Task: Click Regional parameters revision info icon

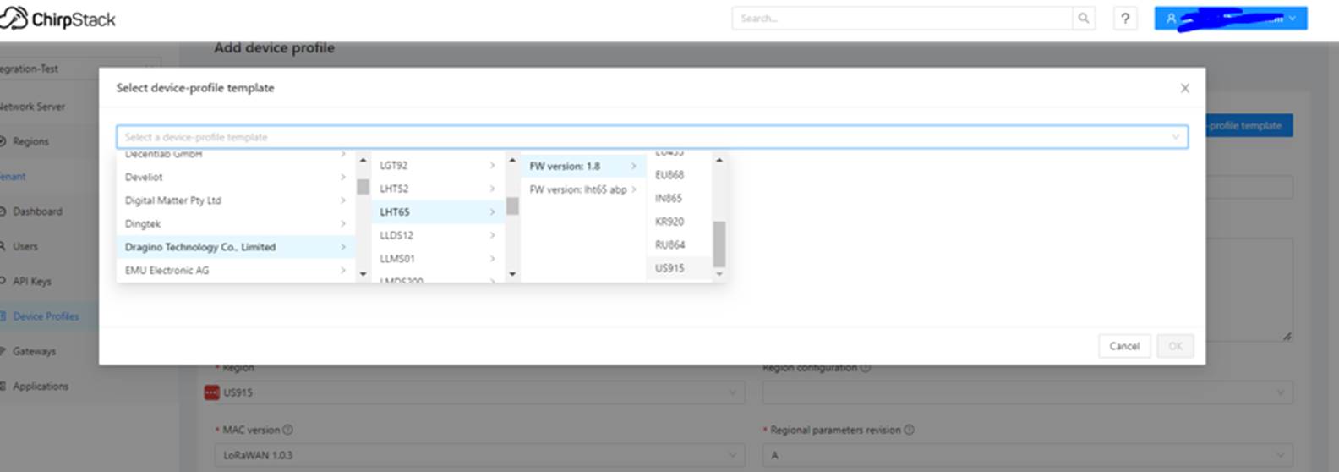Action: [910, 430]
